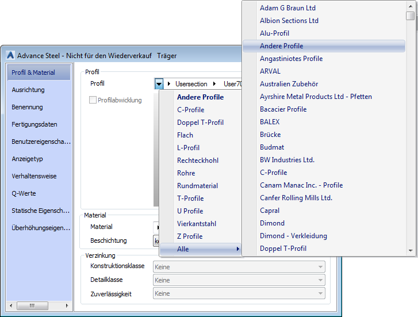Viewport: 418px width, 317px height.
Task: Select Flach profile category
Action: tap(201, 135)
